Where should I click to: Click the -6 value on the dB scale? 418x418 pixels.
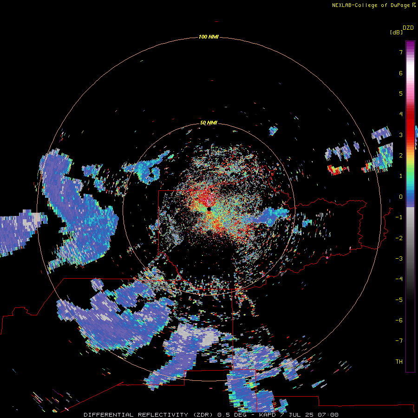(x=399, y=320)
